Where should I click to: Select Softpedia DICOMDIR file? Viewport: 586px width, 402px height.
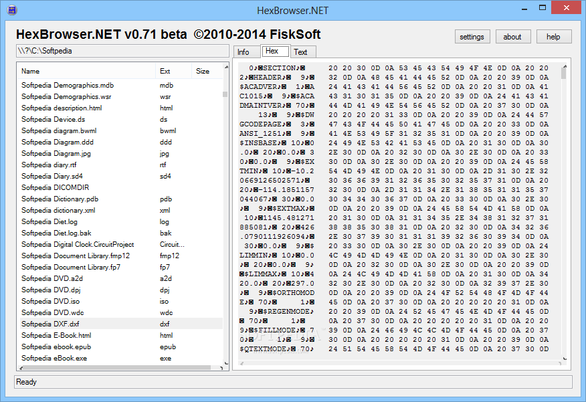pos(120,187)
